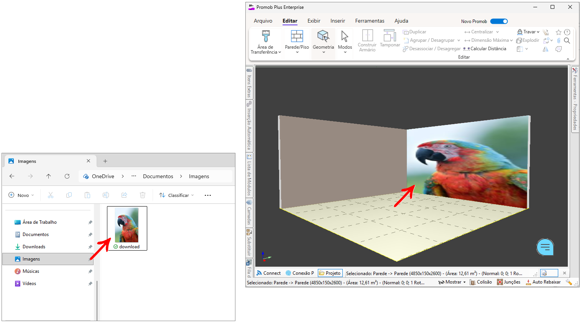Open the Mostrar dropdown

(452, 282)
